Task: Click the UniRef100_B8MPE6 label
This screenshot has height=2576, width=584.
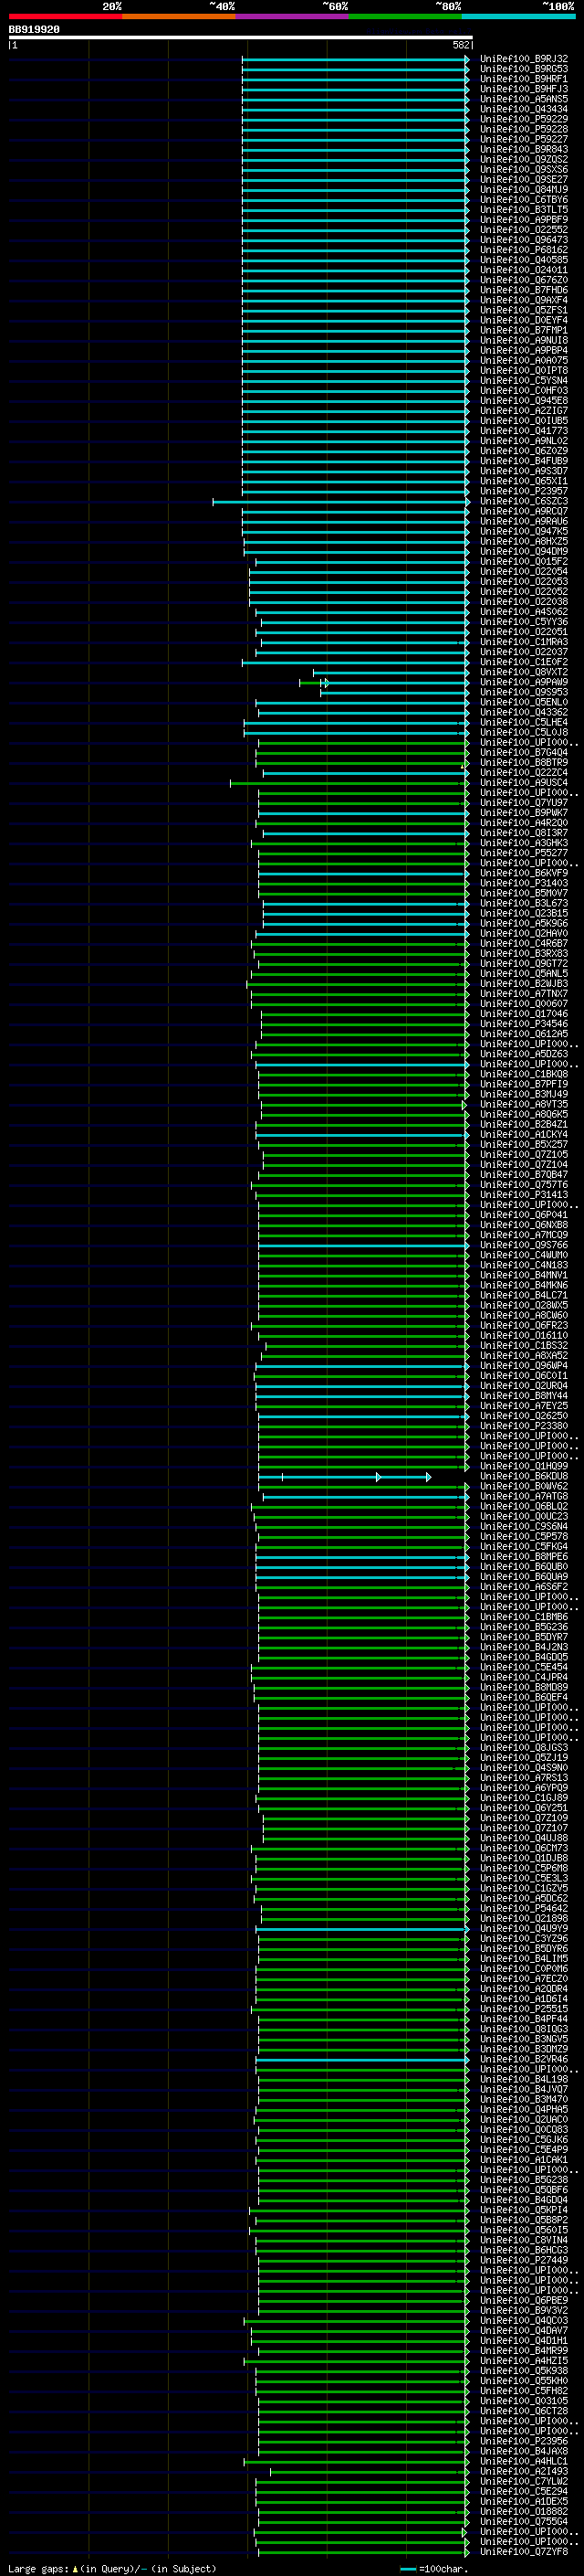Action: tap(524, 1556)
